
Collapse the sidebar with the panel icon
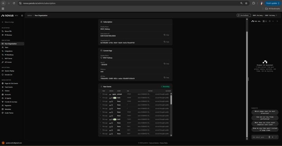tap(22, 16)
